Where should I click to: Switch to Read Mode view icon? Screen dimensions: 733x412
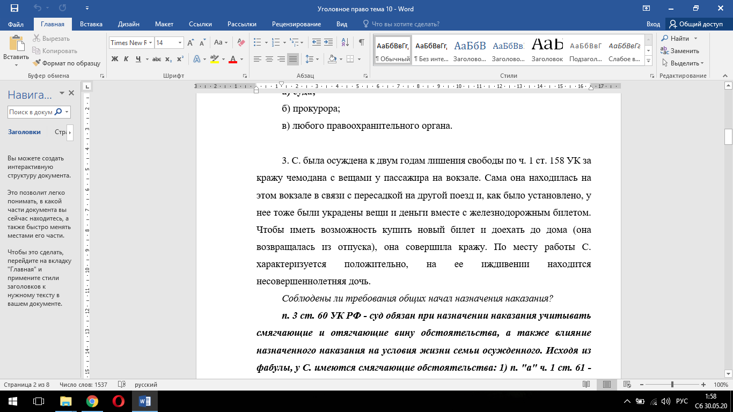(587, 385)
